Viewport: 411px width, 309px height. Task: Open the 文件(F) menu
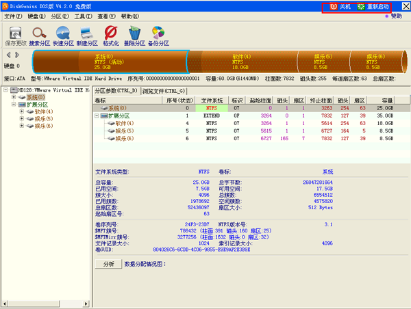(13, 16)
